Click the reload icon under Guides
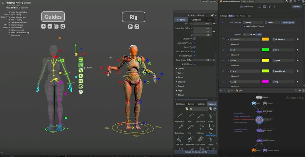Screen dimensions: 305x157 coord(63,26)
